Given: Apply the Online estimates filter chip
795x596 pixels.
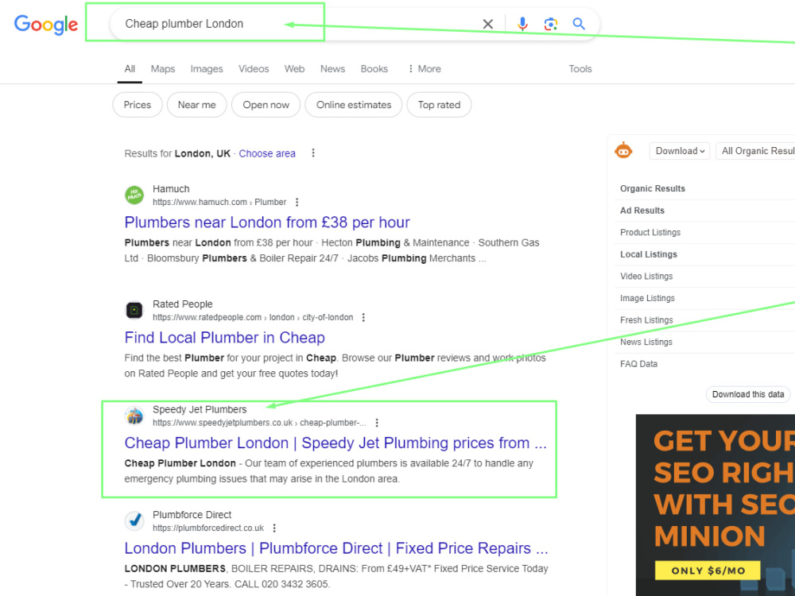Looking at the screenshot, I should (354, 105).
